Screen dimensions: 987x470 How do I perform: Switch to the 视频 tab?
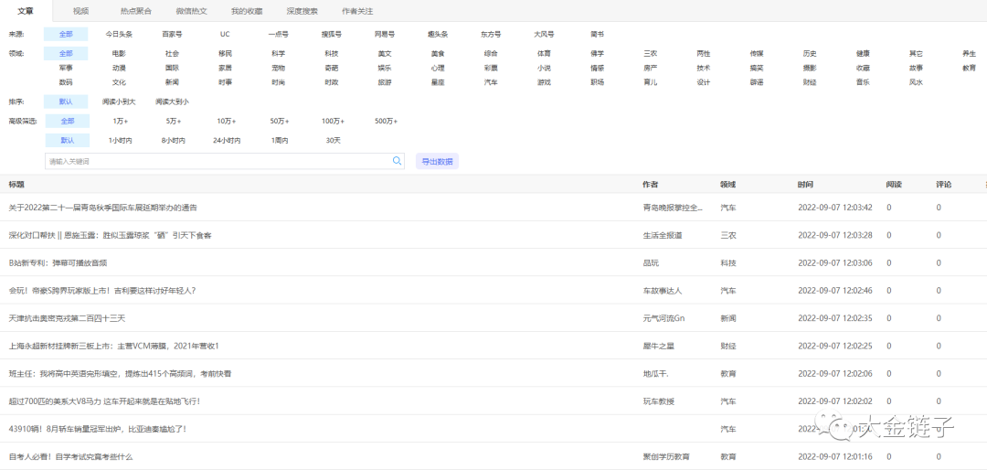coord(80,11)
